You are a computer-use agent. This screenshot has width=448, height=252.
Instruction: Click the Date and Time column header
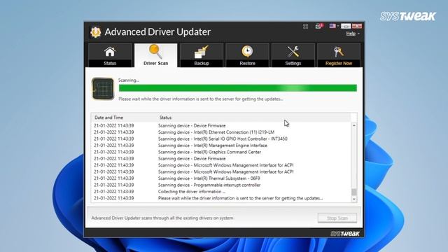tap(109, 118)
